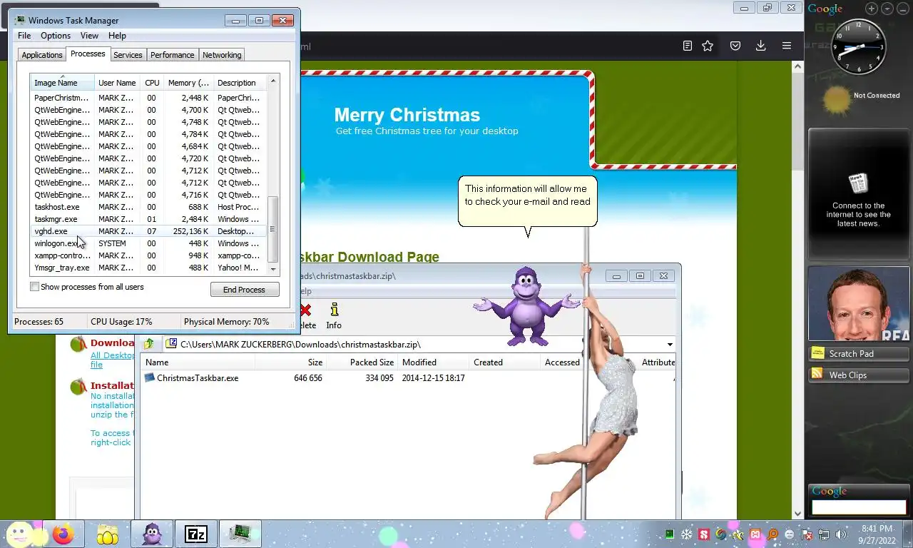Switch to Applications tab
Image resolution: width=913 pixels, height=548 pixels.
[42, 55]
